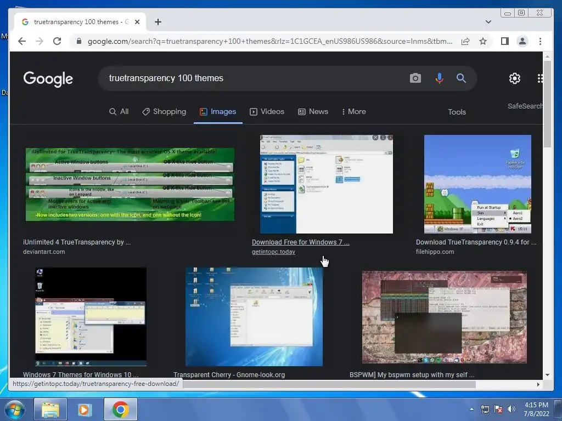Open the Windows Start menu
Viewport: 562px width, 421px height.
pyautogui.click(x=14, y=409)
